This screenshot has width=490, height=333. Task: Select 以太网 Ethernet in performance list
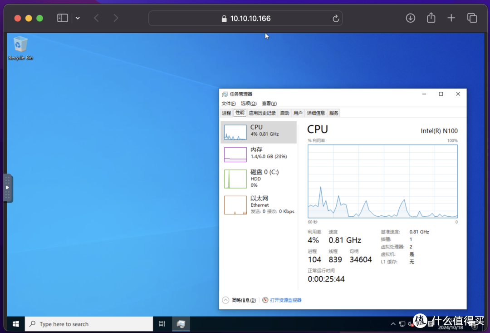[x=259, y=205]
